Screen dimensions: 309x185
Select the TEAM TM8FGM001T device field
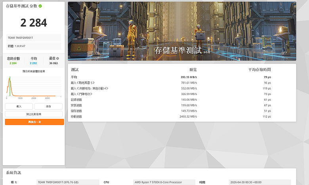coord(34,38)
